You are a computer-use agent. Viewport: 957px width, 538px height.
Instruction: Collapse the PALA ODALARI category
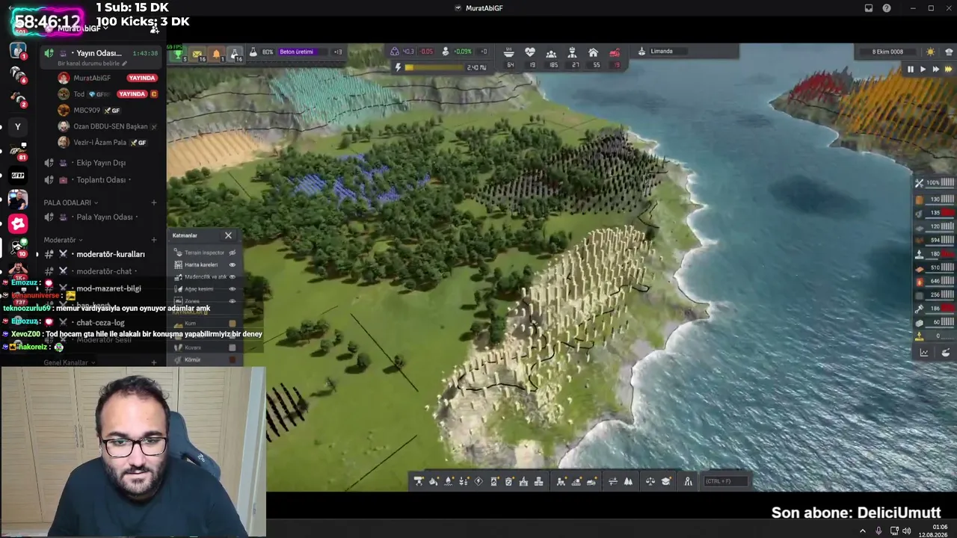click(71, 202)
